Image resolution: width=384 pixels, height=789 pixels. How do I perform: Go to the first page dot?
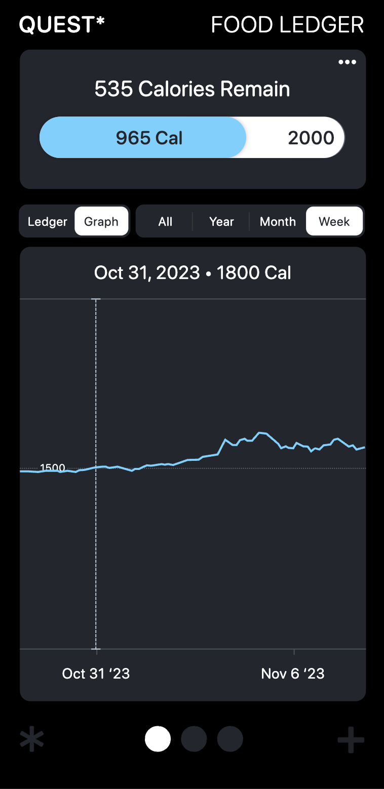158,739
